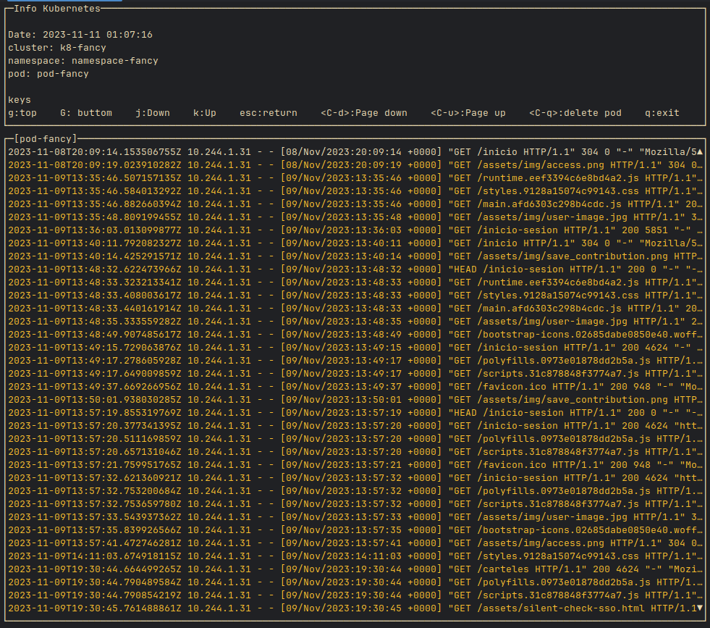Click the '[pod-fancy]' log panel title

[x=46, y=138]
